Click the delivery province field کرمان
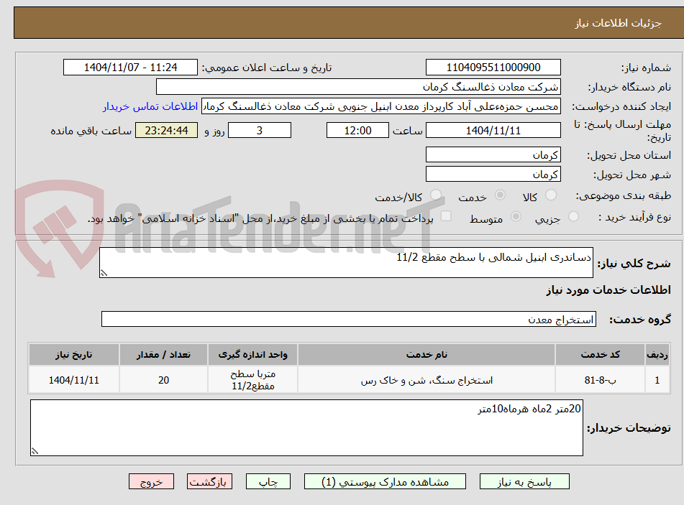The image size is (684, 505). pyautogui.click(x=493, y=154)
